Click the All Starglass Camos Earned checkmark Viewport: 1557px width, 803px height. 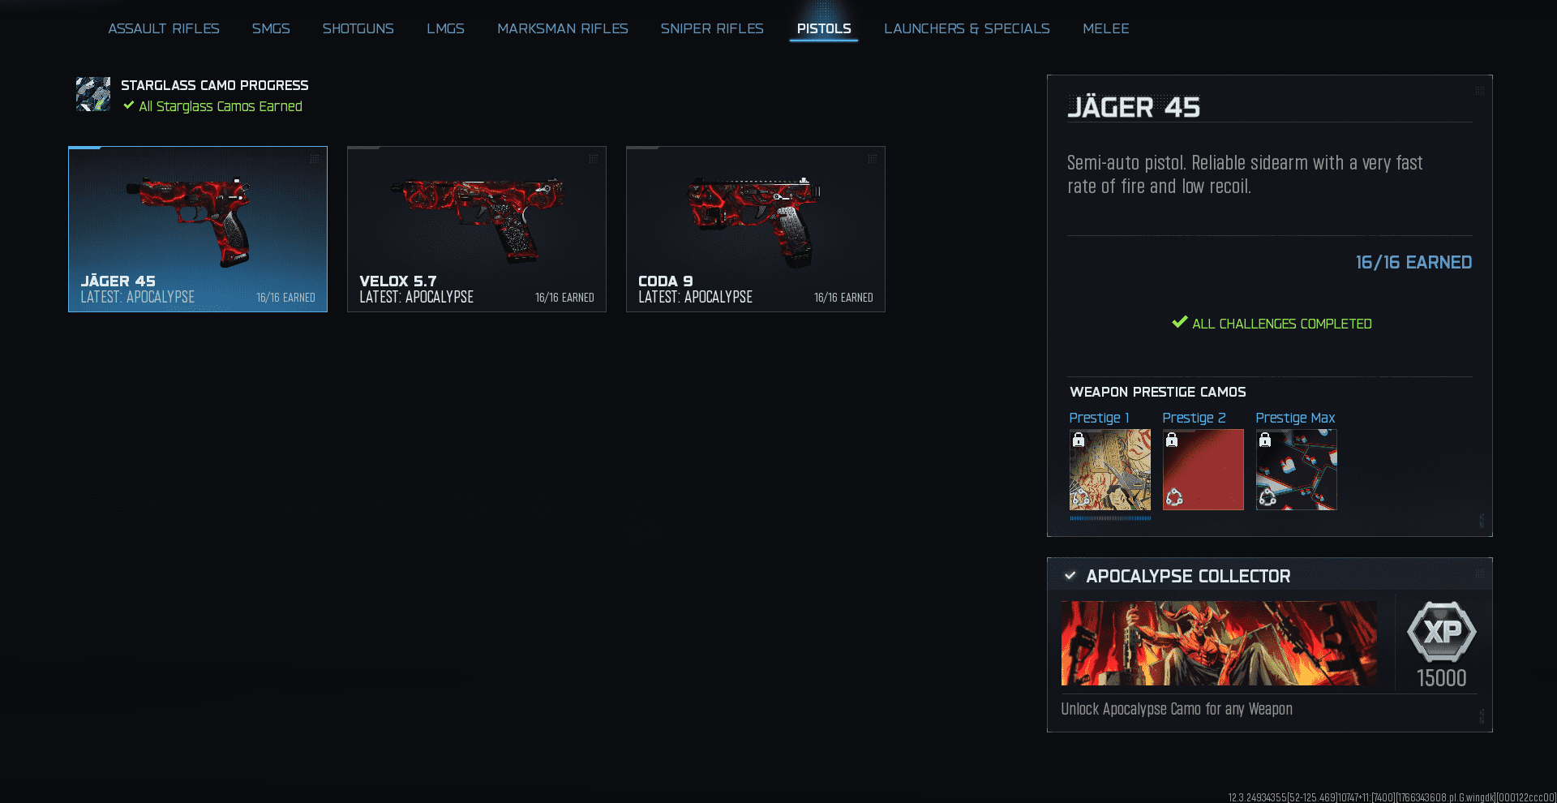pyautogui.click(x=128, y=105)
